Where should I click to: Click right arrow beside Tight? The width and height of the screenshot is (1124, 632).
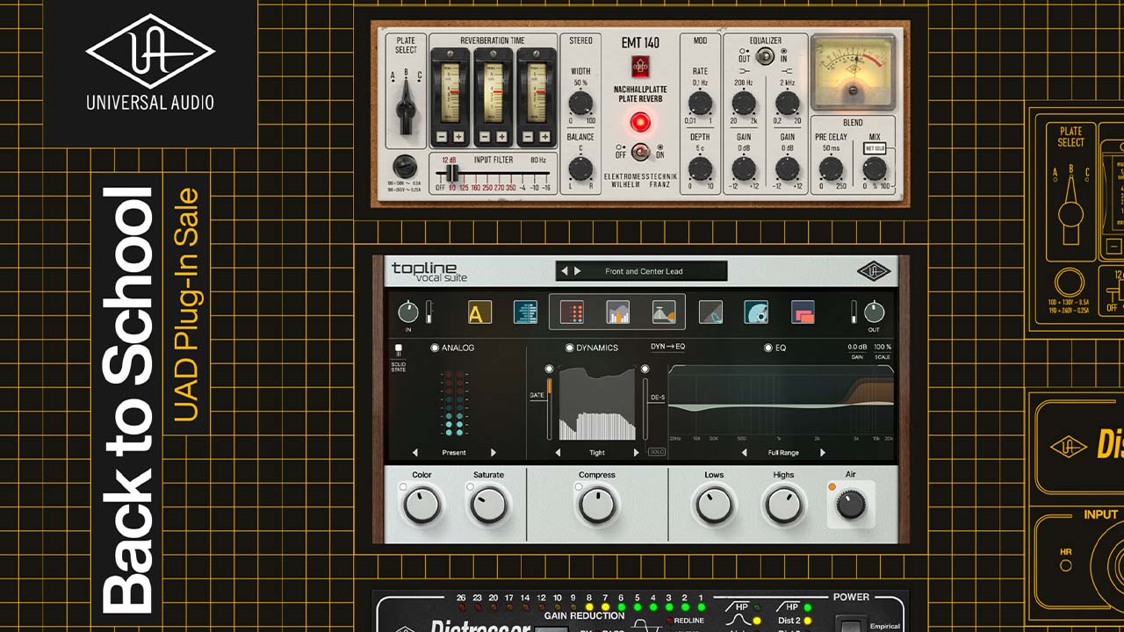point(636,453)
